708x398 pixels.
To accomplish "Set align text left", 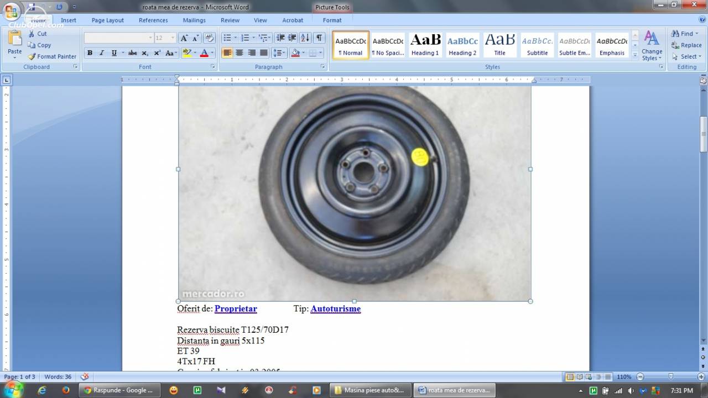I will pyautogui.click(x=227, y=53).
